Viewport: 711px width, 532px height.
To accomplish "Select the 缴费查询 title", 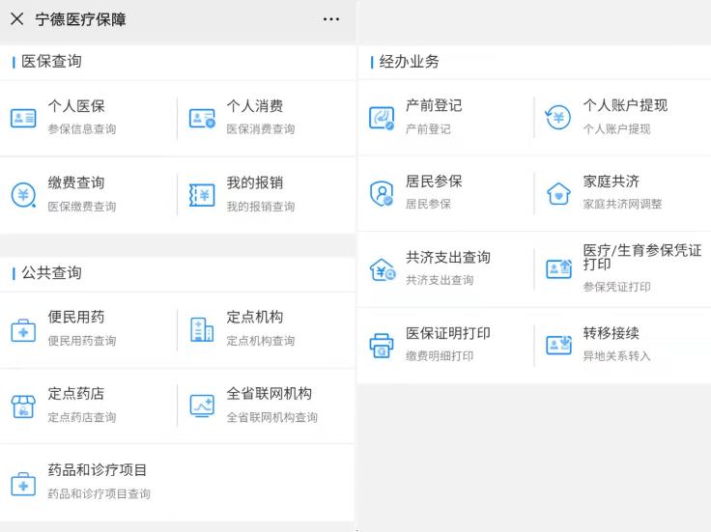I will pyautogui.click(x=76, y=182).
